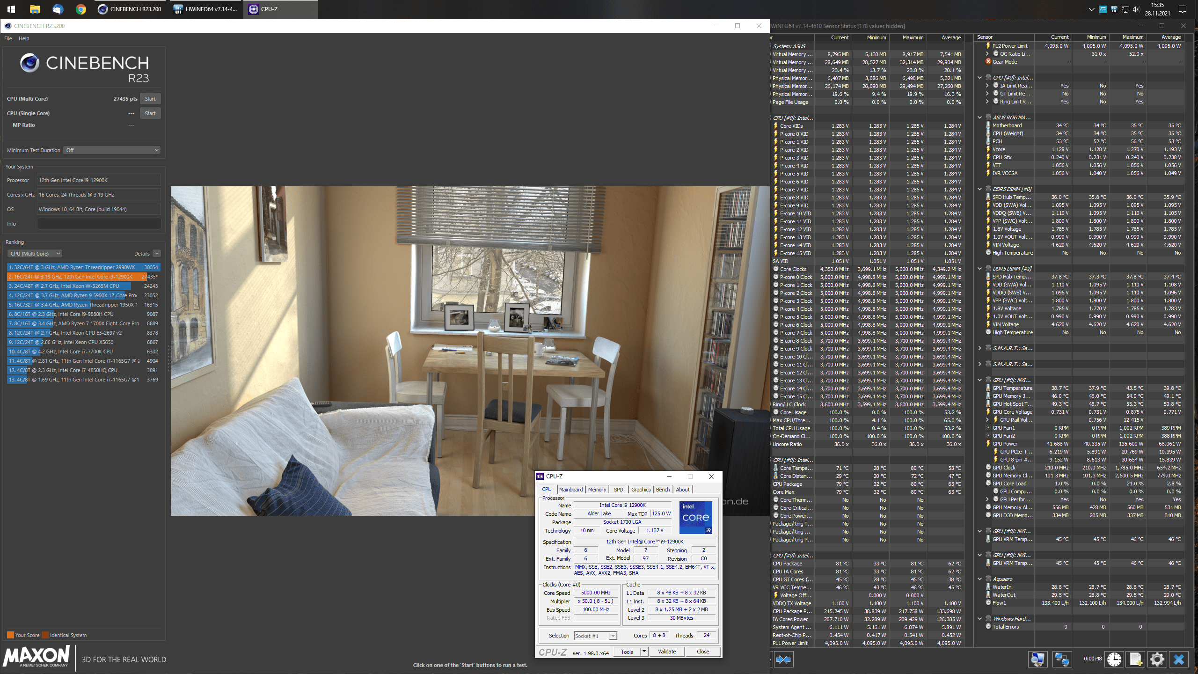Image resolution: width=1198 pixels, height=674 pixels.
Task: Click the CPU-Z title bar app icon
Action: click(x=540, y=476)
